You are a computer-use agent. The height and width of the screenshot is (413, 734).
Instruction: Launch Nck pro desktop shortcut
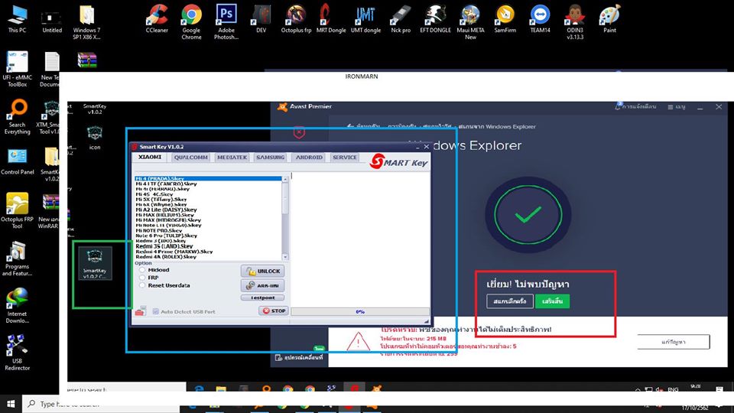401,18
